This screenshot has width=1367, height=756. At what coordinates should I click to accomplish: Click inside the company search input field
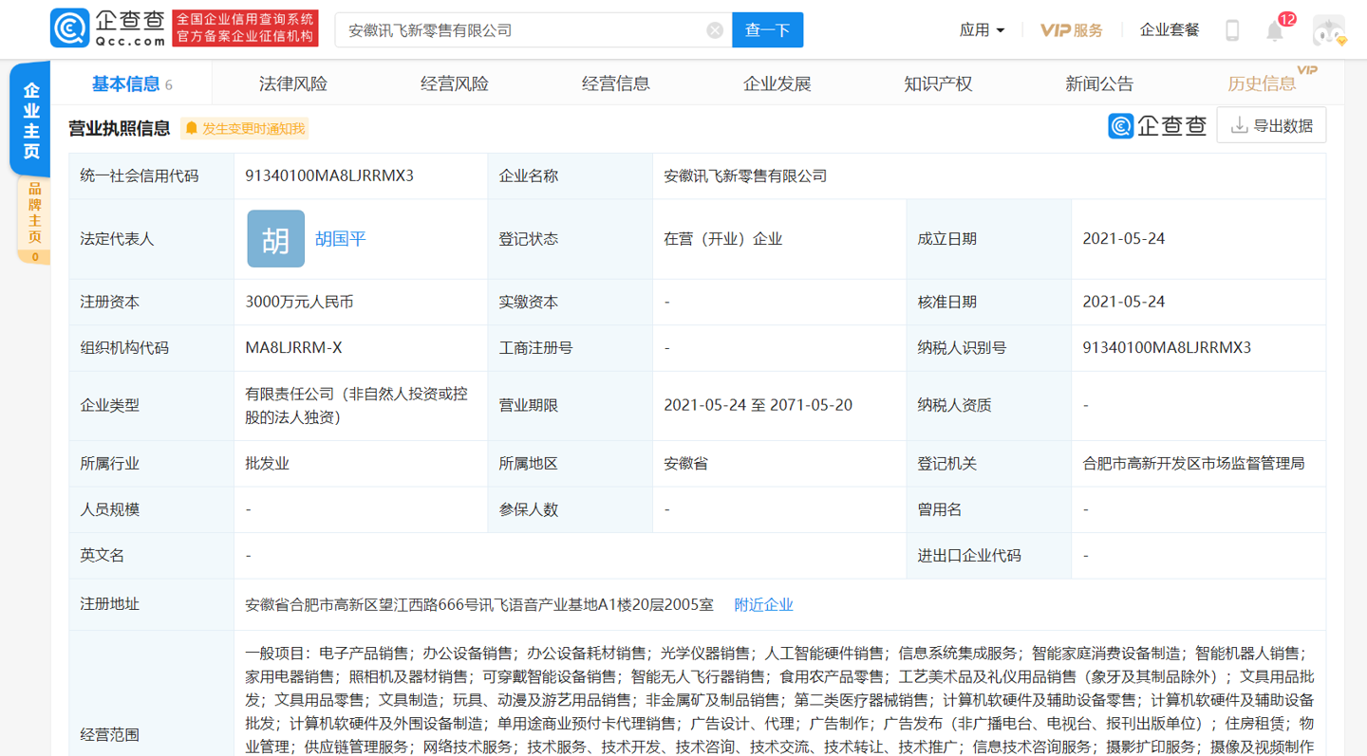(x=522, y=29)
